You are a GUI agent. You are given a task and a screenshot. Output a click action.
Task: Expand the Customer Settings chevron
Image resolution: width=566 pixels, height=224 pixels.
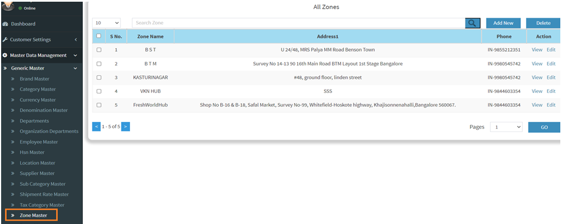(x=76, y=40)
